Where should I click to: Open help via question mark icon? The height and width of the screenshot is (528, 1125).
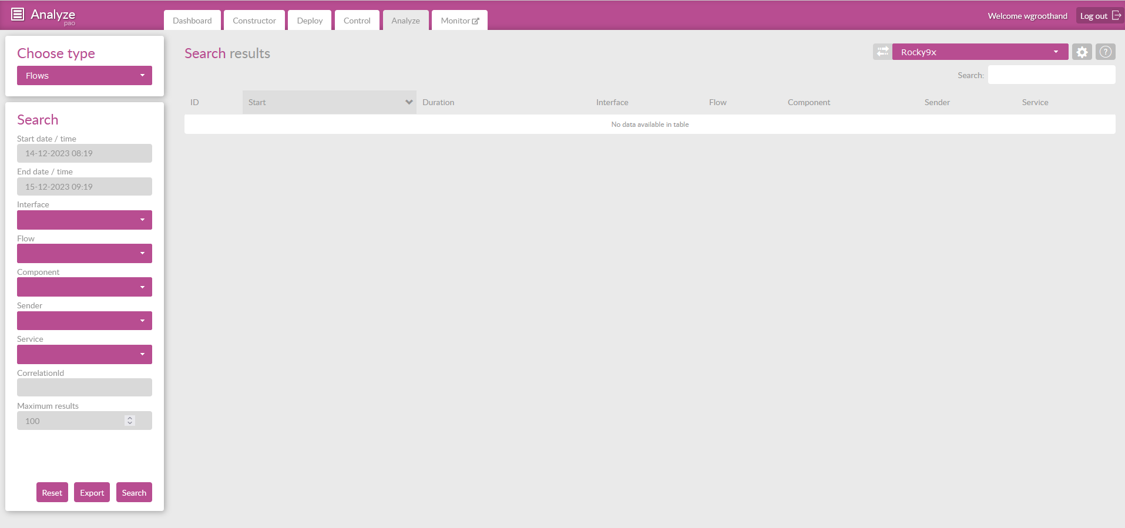1105,52
